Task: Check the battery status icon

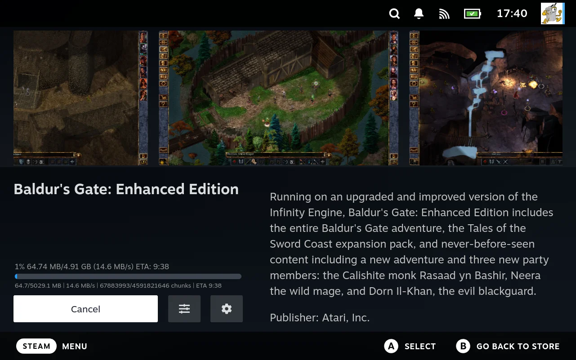Action: click(473, 13)
